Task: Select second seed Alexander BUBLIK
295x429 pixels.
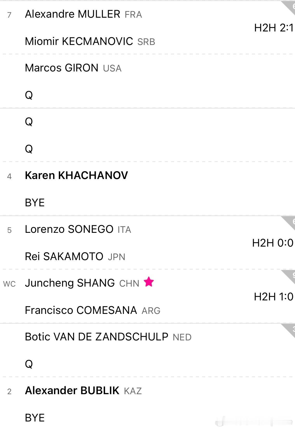Action: 72,391
